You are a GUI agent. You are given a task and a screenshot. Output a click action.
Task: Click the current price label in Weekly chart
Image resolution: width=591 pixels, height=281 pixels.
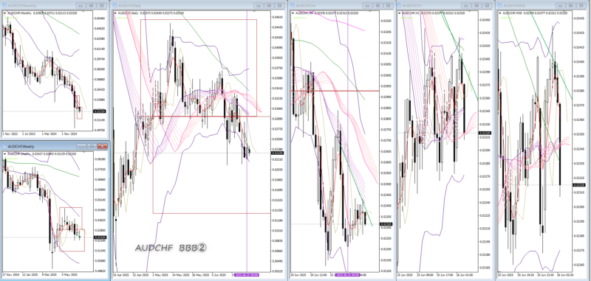click(100, 237)
